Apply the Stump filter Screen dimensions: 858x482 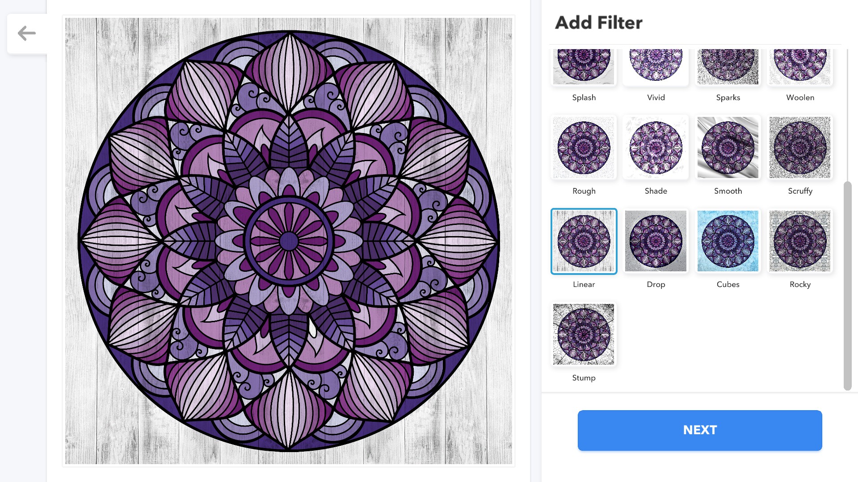584,334
